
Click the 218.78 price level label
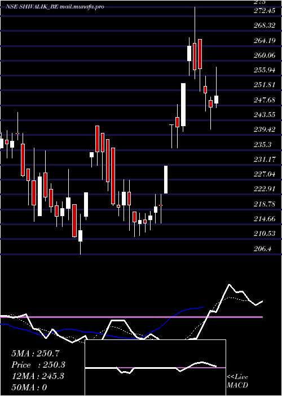click(x=265, y=204)
